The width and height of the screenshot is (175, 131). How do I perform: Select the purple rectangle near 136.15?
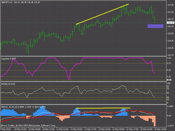pyautogui.click(x=155, y=26)
